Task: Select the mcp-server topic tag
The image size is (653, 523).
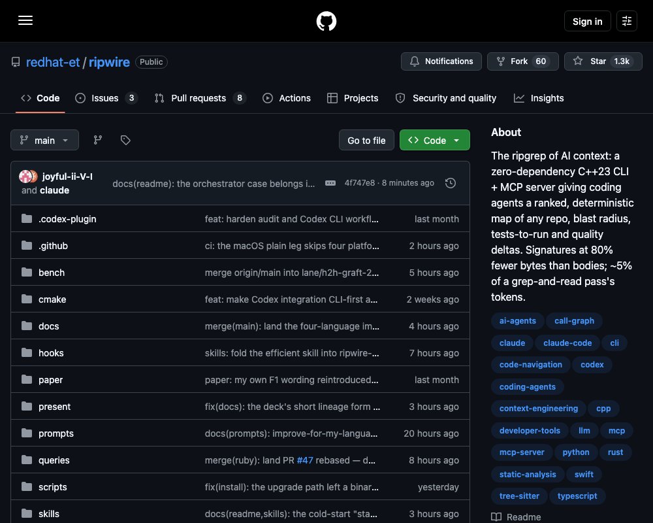Action: (x=522, y=452)
